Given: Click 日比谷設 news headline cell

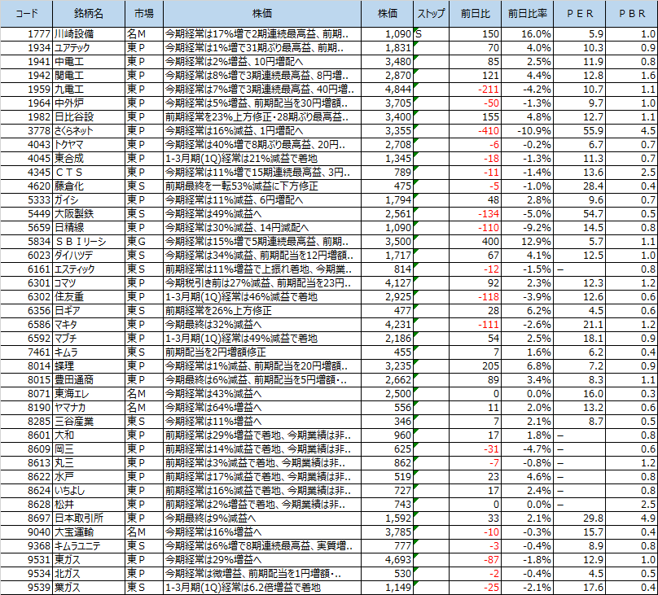Looking at the screenshot, I should (262, 117).
